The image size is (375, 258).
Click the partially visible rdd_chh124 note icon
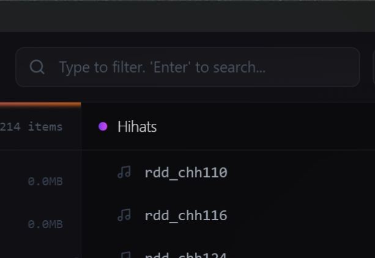pyautogui.click(x=124, y=255)
